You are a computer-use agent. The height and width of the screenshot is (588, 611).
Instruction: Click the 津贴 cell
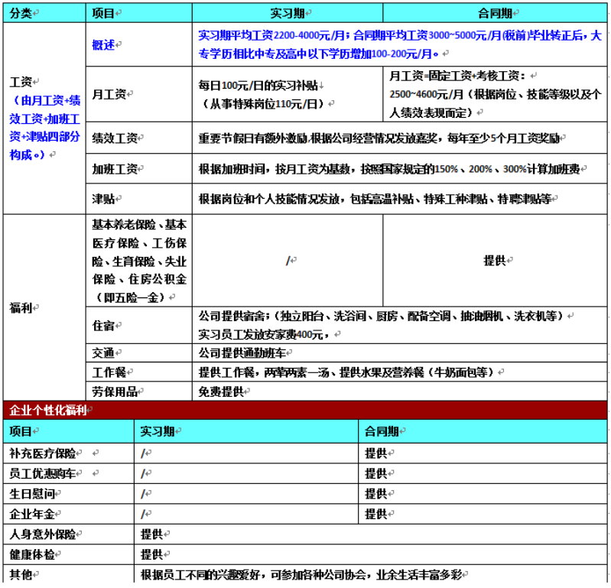[x=103, y=199]
